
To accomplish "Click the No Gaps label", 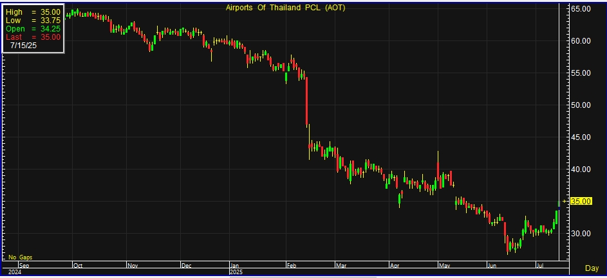I will pos(21,257).
